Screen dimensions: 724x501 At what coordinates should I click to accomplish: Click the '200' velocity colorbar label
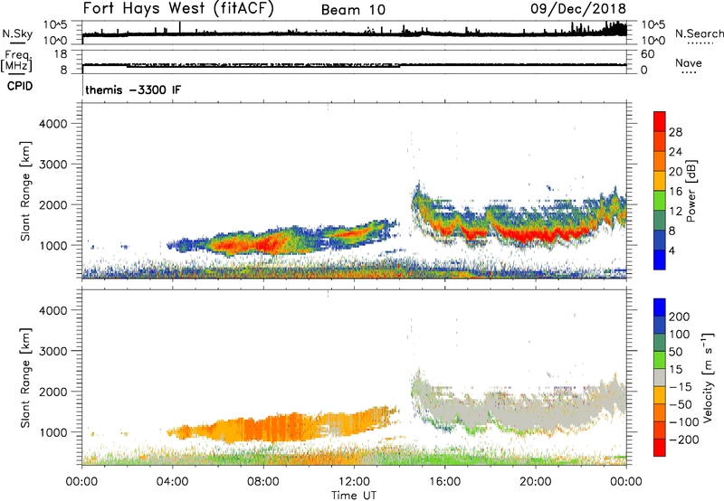[x=680, y=317]
